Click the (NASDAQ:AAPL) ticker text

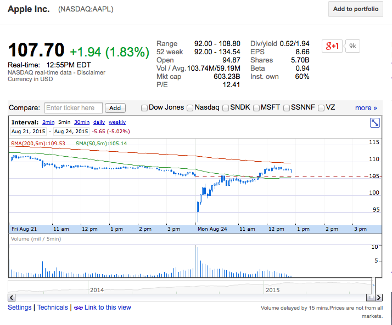tap(86, 9)
